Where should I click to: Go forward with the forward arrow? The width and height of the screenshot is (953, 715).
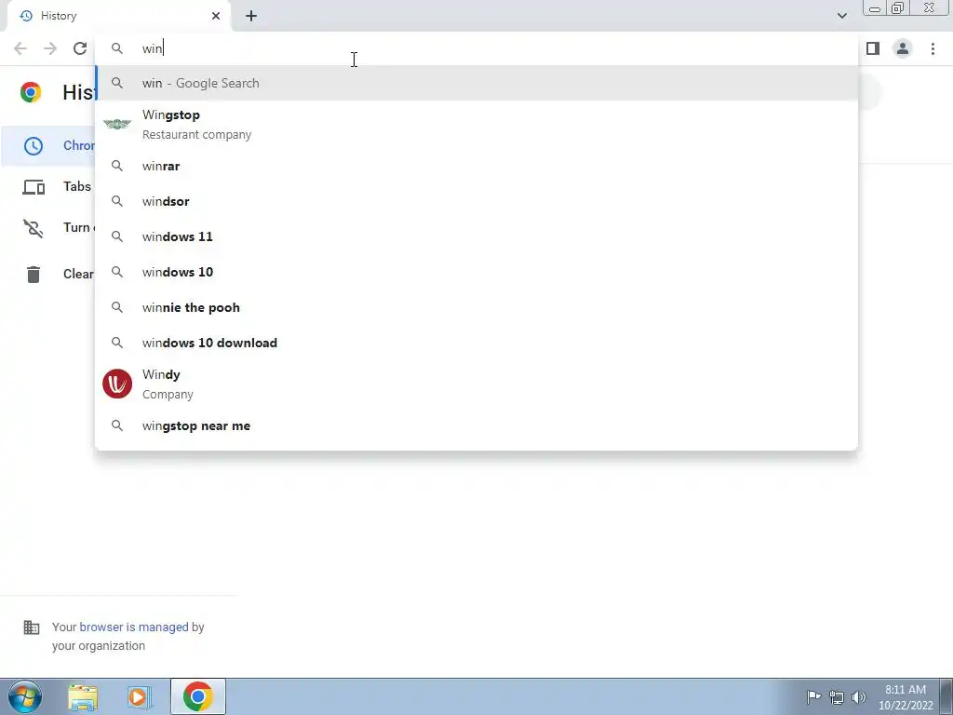coord(50,48)
